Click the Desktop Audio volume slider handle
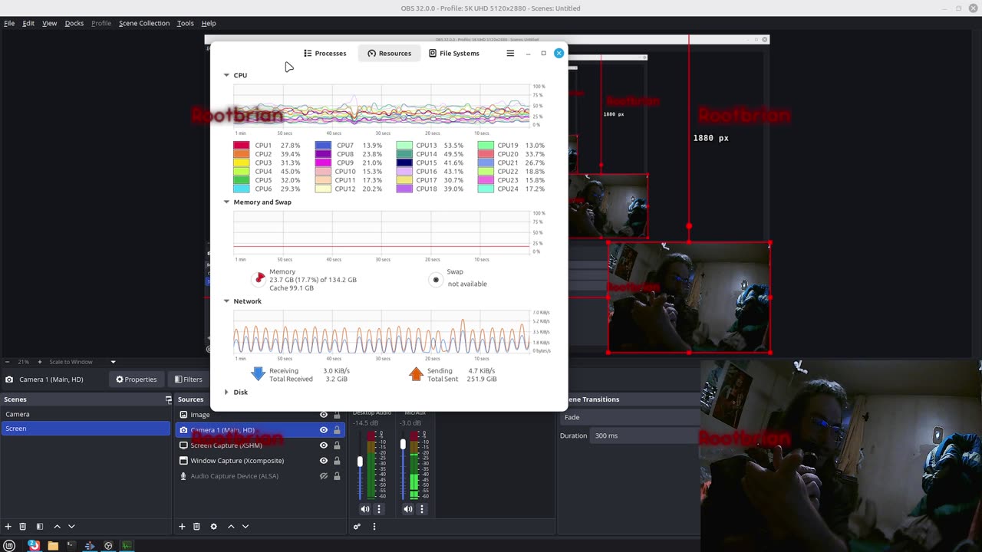This screenshot has width=982, height=552. pos(360,462)
